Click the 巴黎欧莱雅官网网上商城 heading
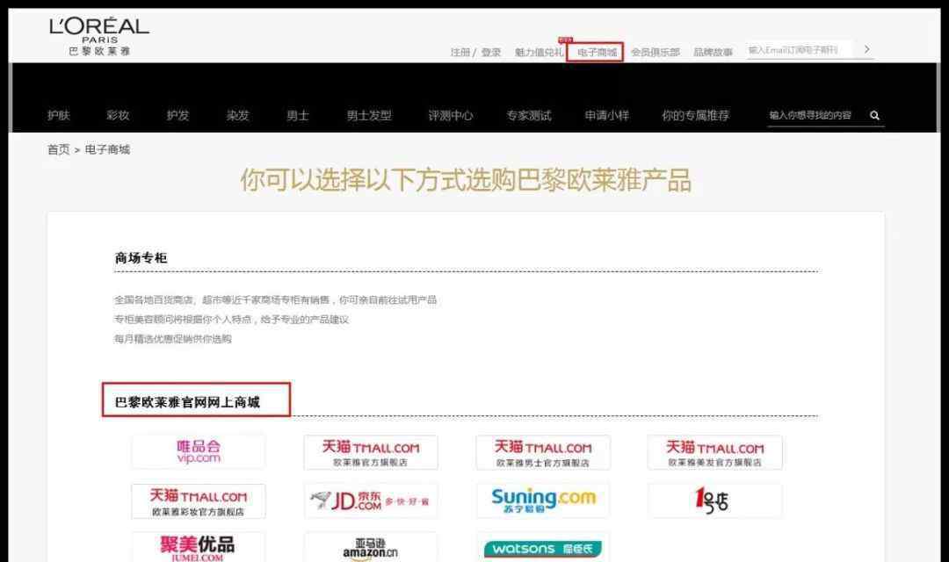949x562 pixels. (x=187, y=402)
